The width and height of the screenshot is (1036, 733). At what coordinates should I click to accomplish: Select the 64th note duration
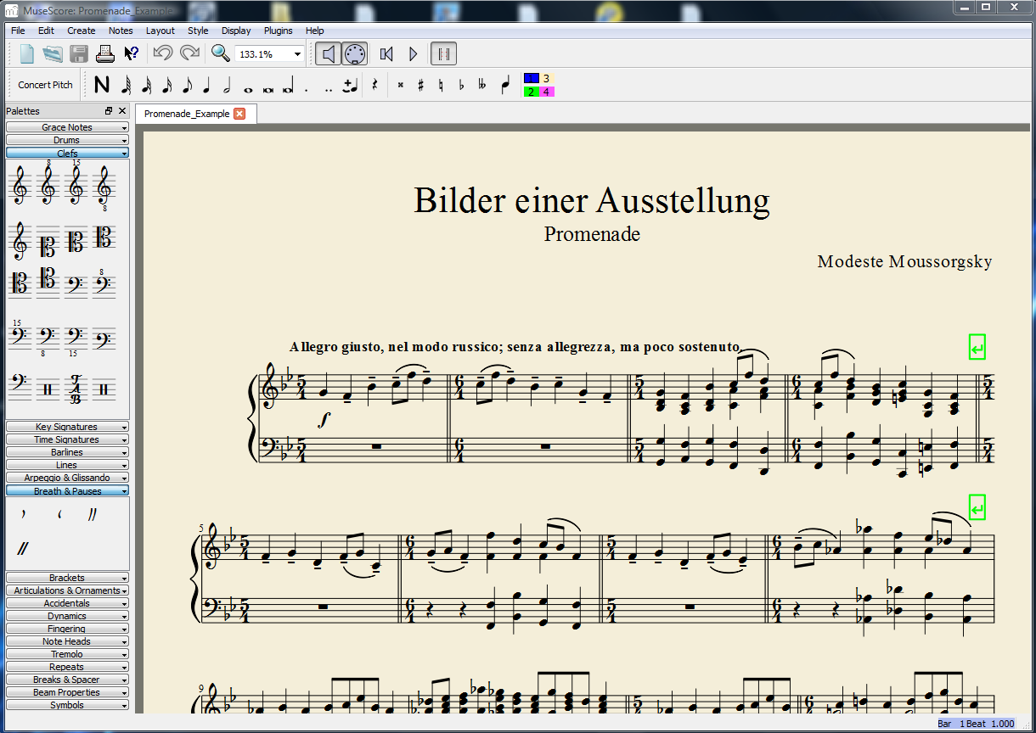pyautogui.click(x=126, y=85)
